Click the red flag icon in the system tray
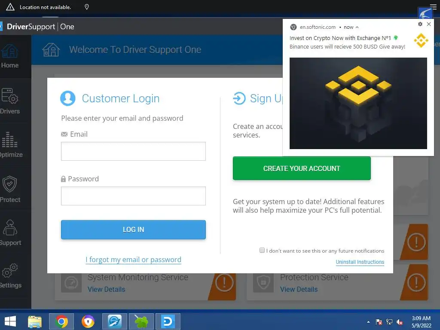The height and width of the screenshot is (330, 440). click(x=379, y=322)
